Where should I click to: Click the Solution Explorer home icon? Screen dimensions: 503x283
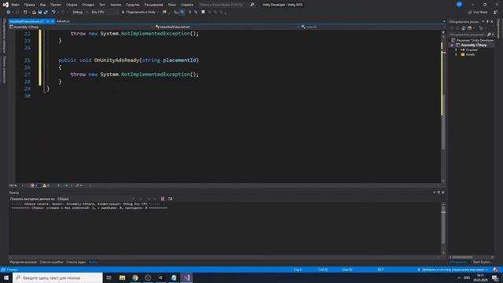pyautogui.click(x=463, y=28)
